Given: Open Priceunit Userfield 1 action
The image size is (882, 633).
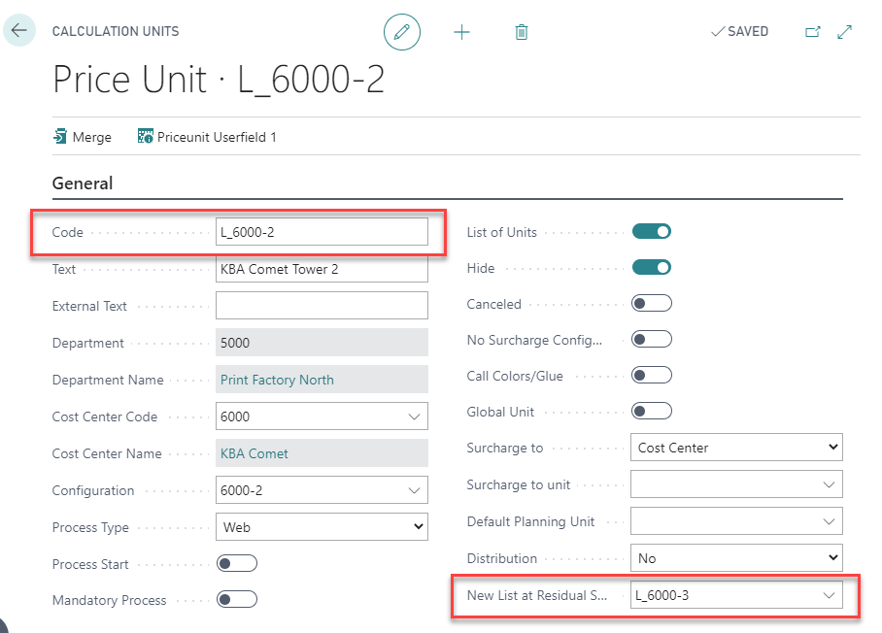Looking at the screenshot, I should pyautogui.click(x=207, y=137).
